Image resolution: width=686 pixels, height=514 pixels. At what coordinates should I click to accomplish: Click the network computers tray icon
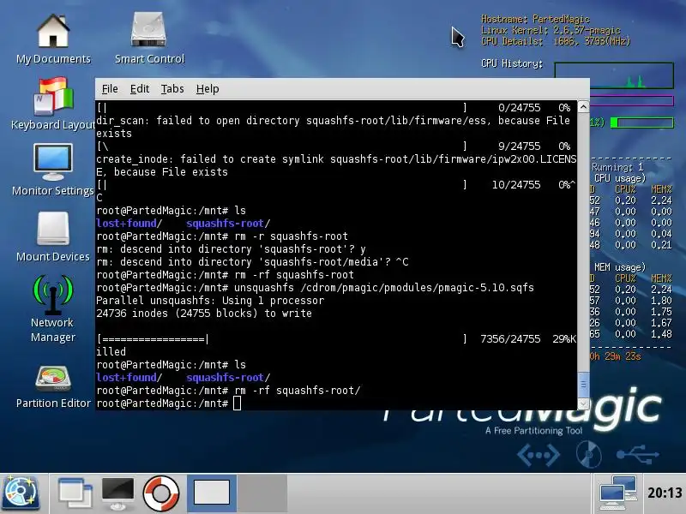617,494
